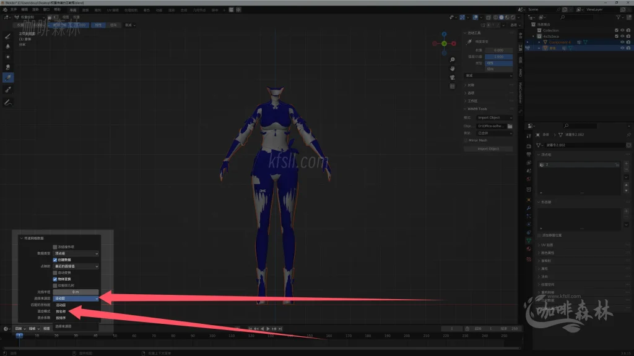Switch viewport shading to wireframe
This screenshot has height=356, width=634.
(496, 17)
